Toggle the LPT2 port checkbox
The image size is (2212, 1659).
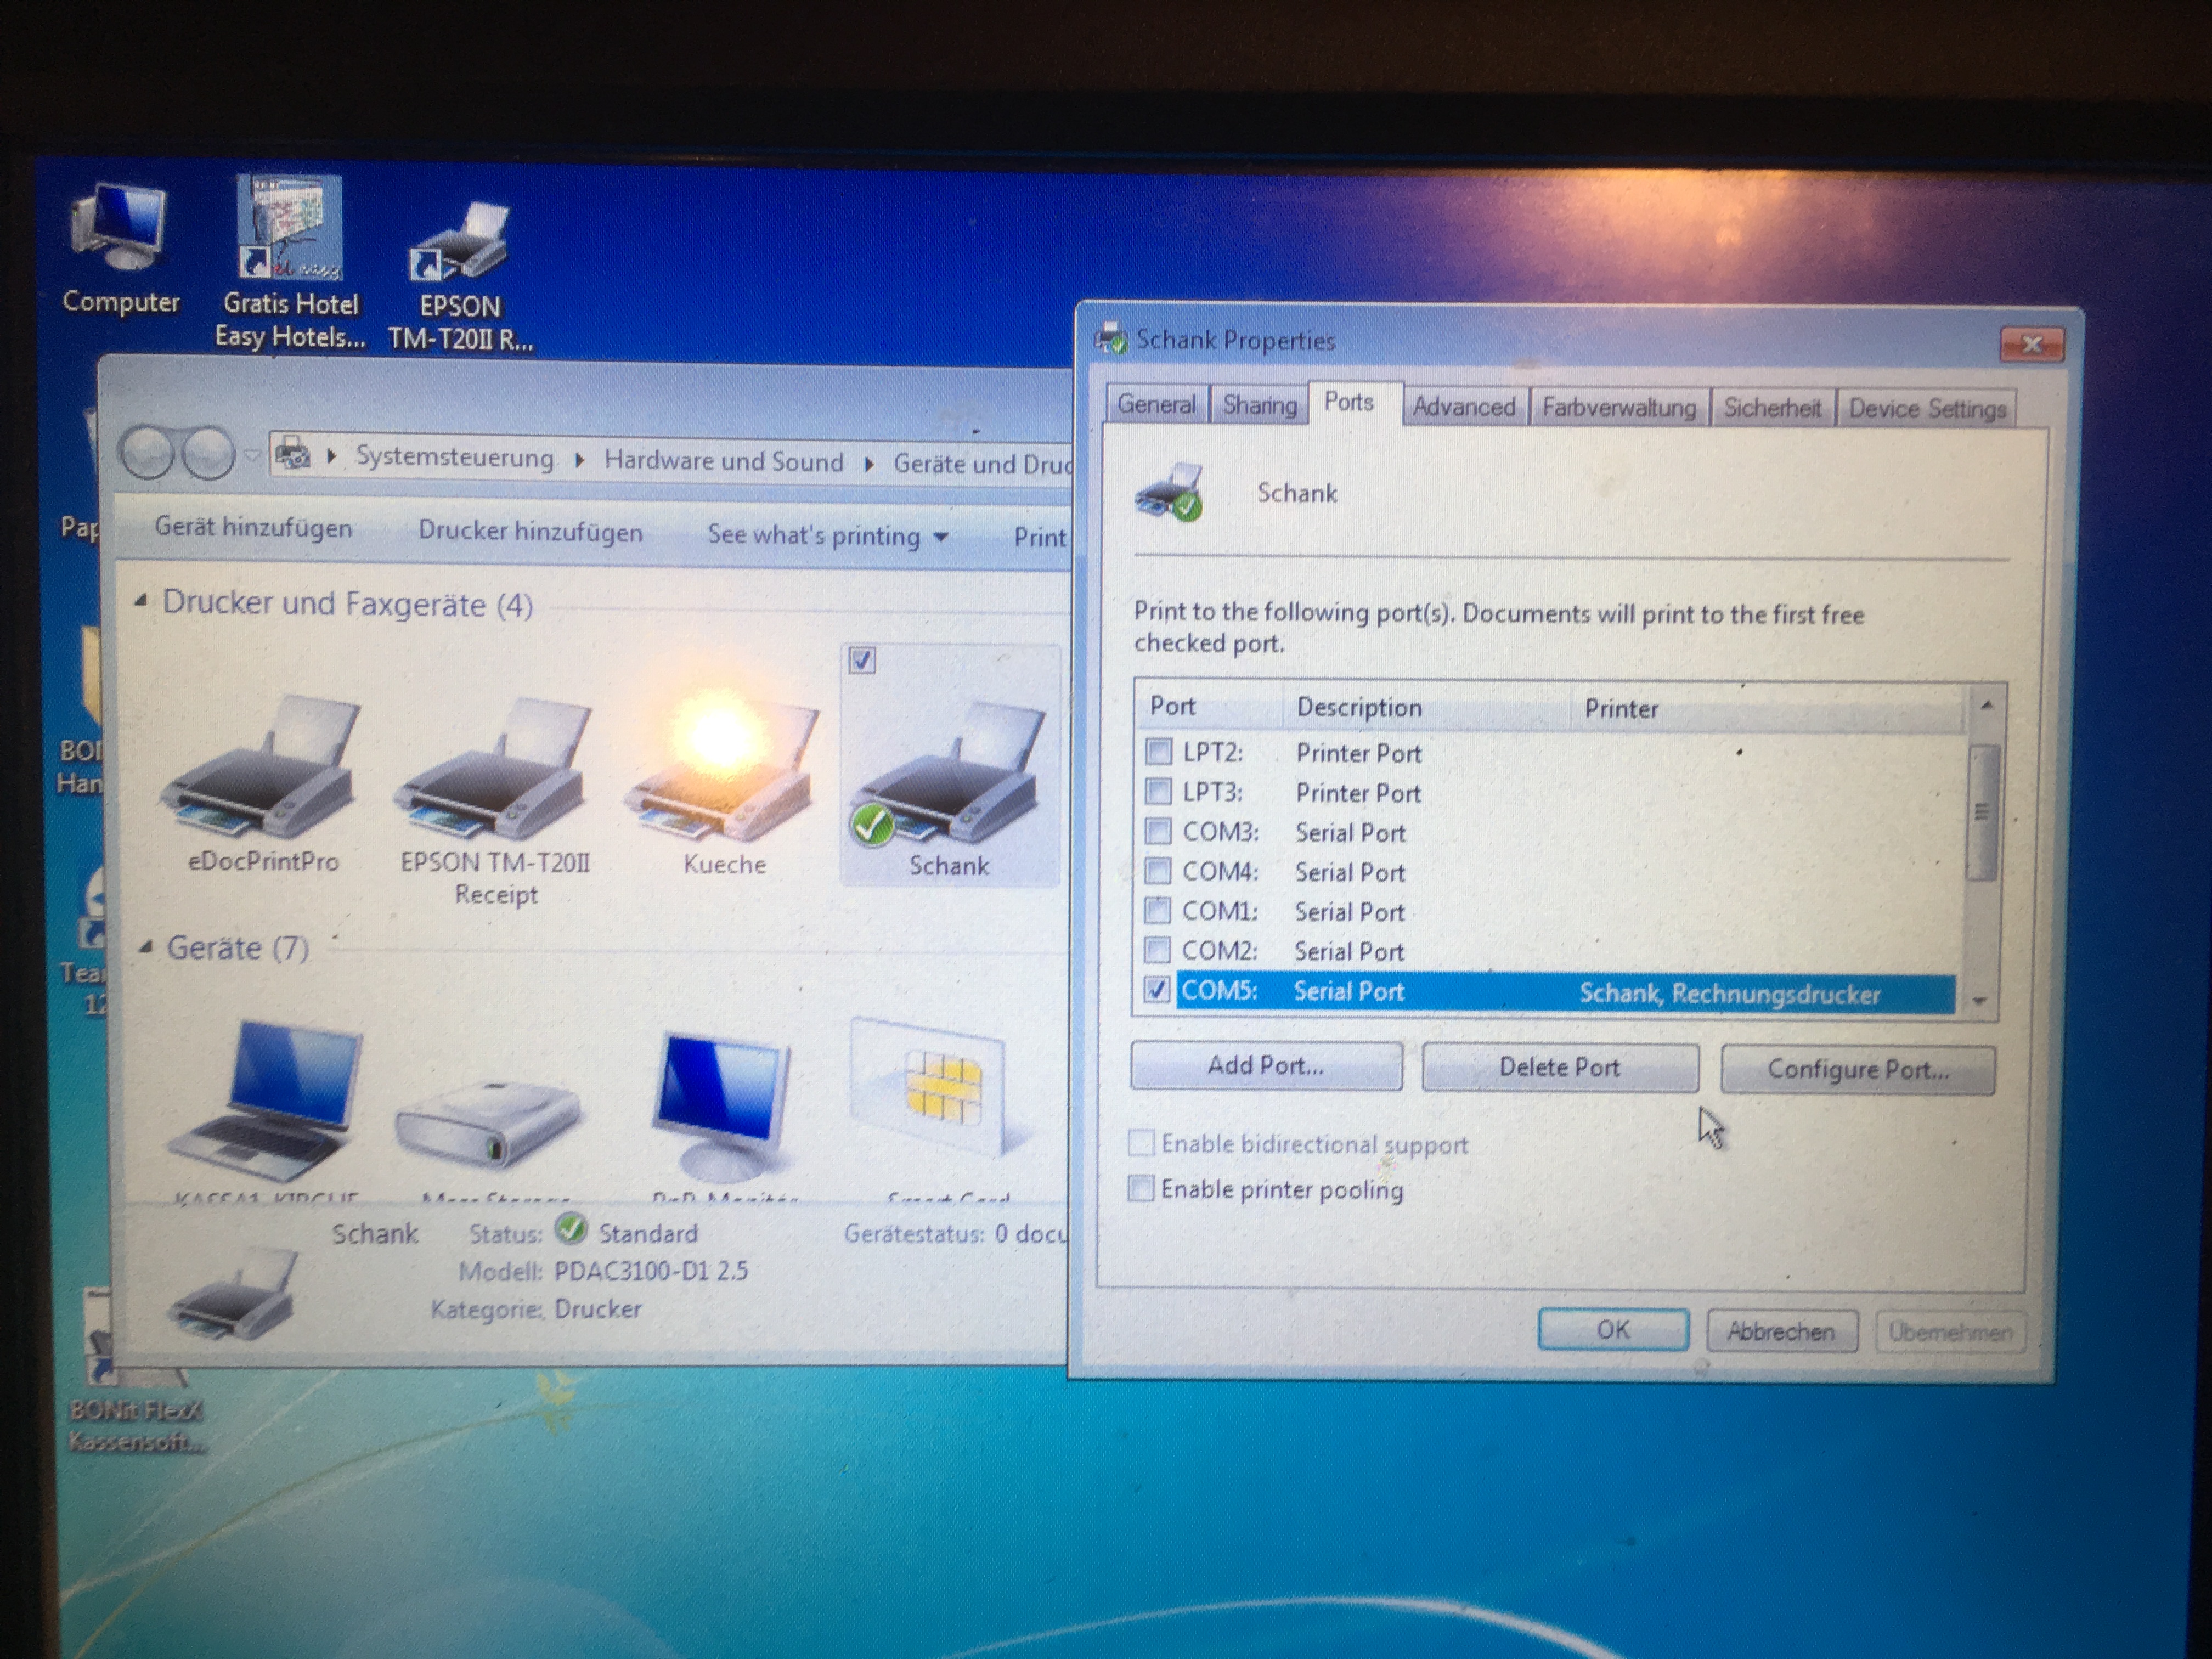[x=1158, y=751]
